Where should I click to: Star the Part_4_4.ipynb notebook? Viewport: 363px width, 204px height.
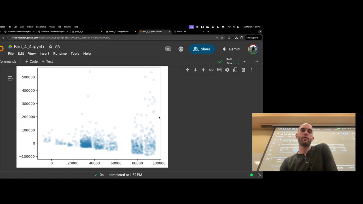pos(50,46)
